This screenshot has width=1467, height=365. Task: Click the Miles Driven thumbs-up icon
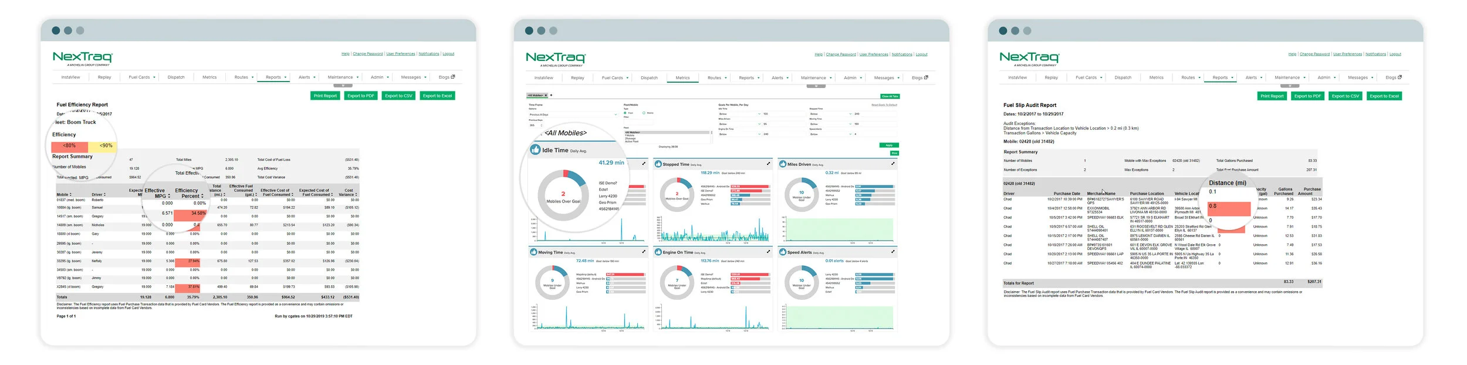coord(783,164)
